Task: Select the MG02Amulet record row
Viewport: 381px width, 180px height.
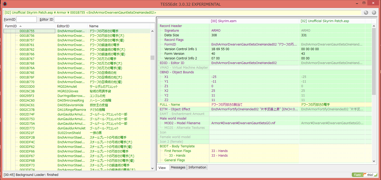Action: pyautogui.click(x=77, y=86)
